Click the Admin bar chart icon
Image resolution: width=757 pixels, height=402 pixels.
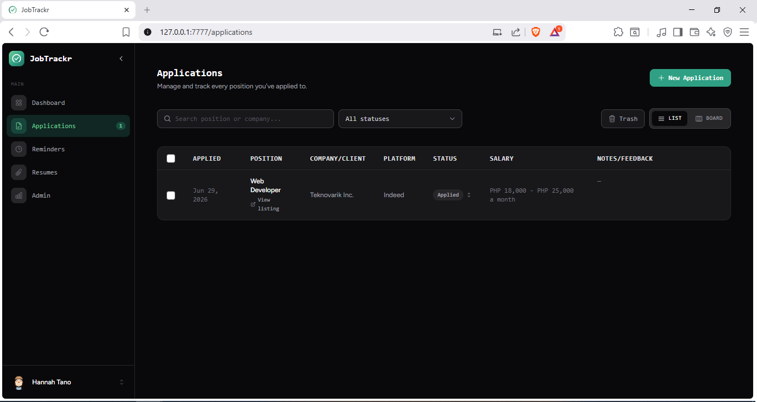point(19,195)
